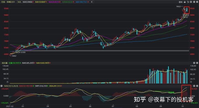Click the 成交量 volume indicator label
This screenshot has width=199, height=108.
[x=5, y=63]
